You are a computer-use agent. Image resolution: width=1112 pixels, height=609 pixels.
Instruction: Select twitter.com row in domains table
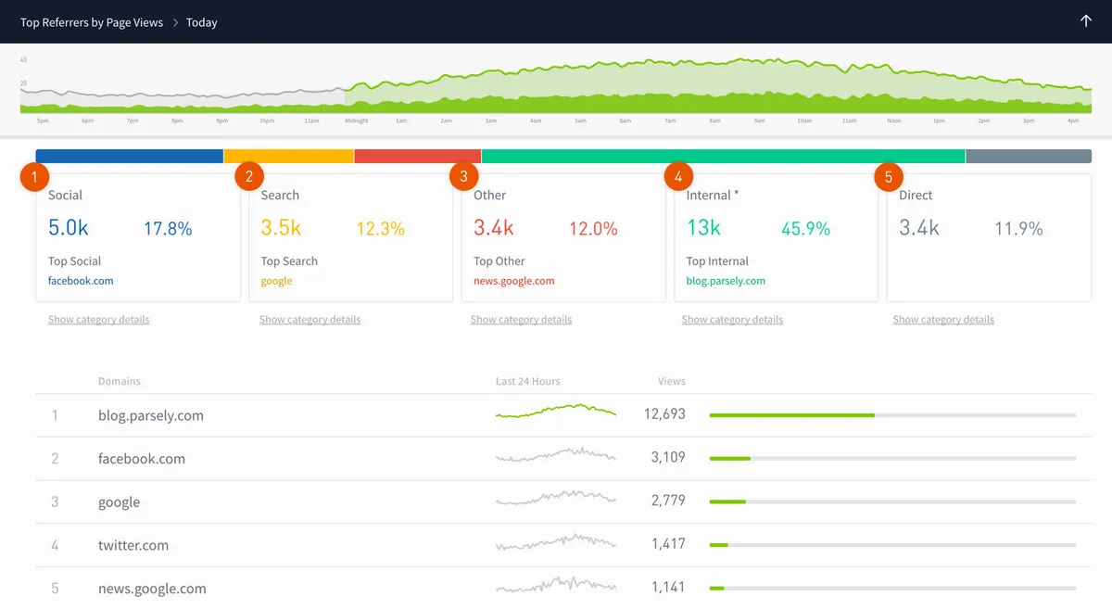coord(563,545)
